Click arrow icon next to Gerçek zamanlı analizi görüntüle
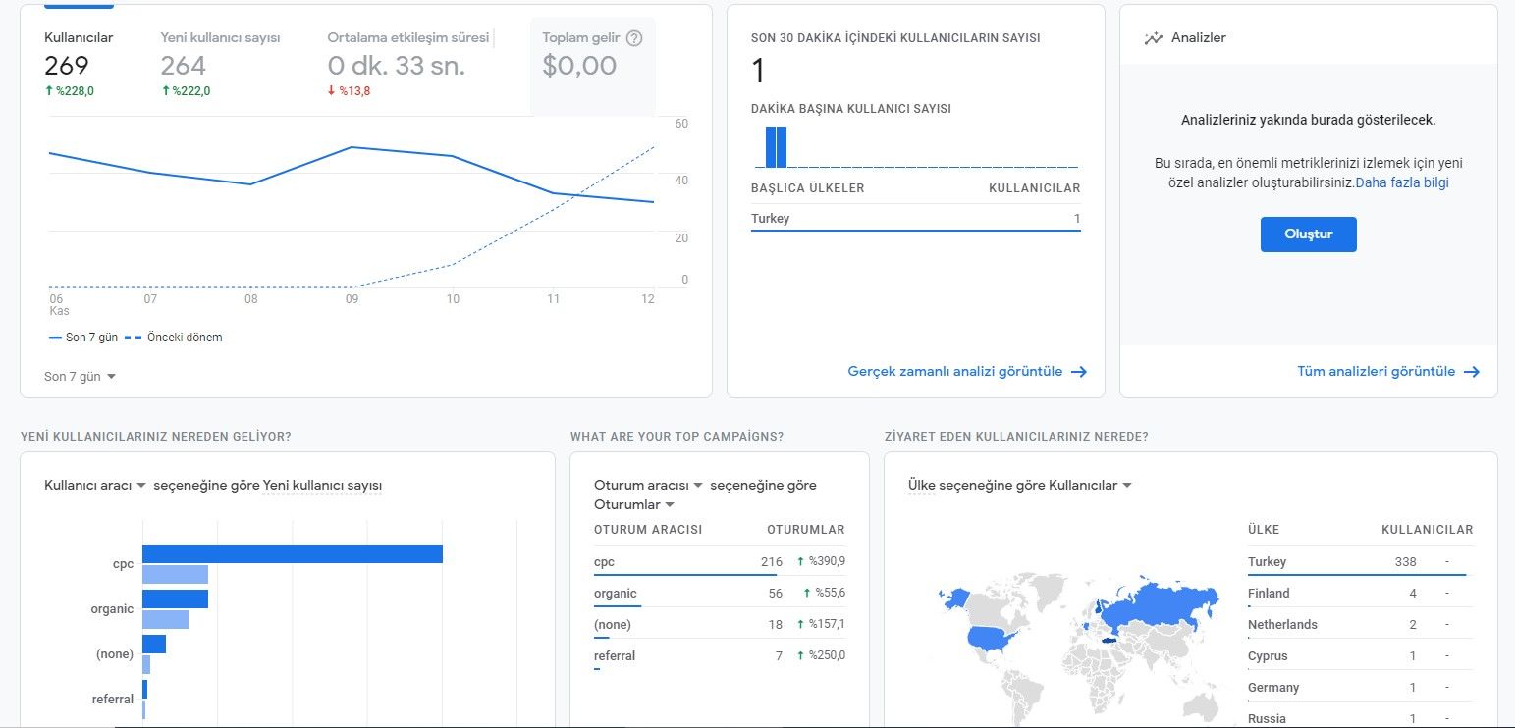This screenshot has height=728, width=1515. (x=1079, y=372)
